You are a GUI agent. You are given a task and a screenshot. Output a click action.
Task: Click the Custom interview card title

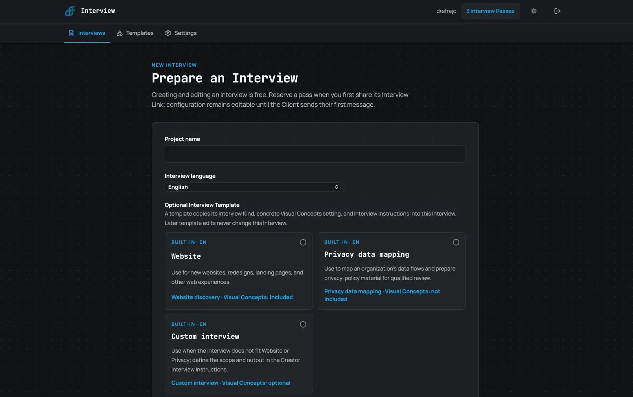coord(205,337)
